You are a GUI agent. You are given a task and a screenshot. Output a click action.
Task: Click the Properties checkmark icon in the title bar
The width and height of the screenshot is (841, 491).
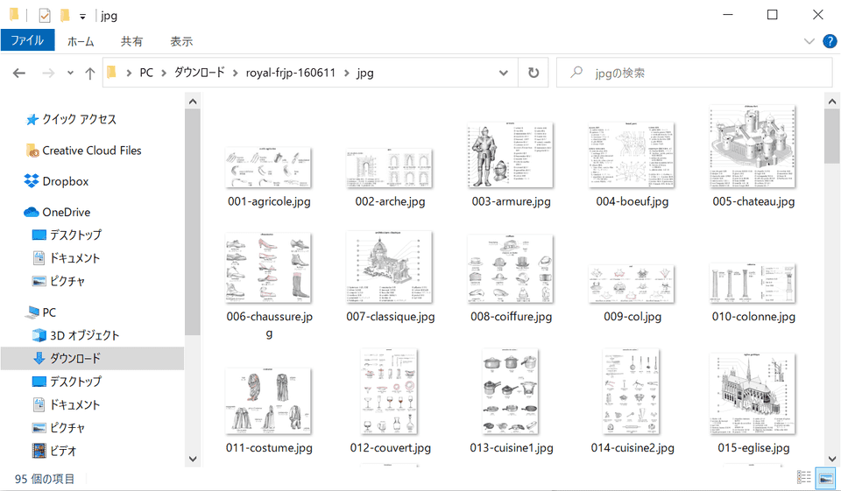tap(45, 15)
